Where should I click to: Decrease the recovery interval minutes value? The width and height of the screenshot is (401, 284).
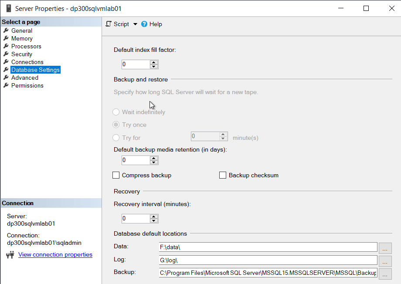(153, 221)
